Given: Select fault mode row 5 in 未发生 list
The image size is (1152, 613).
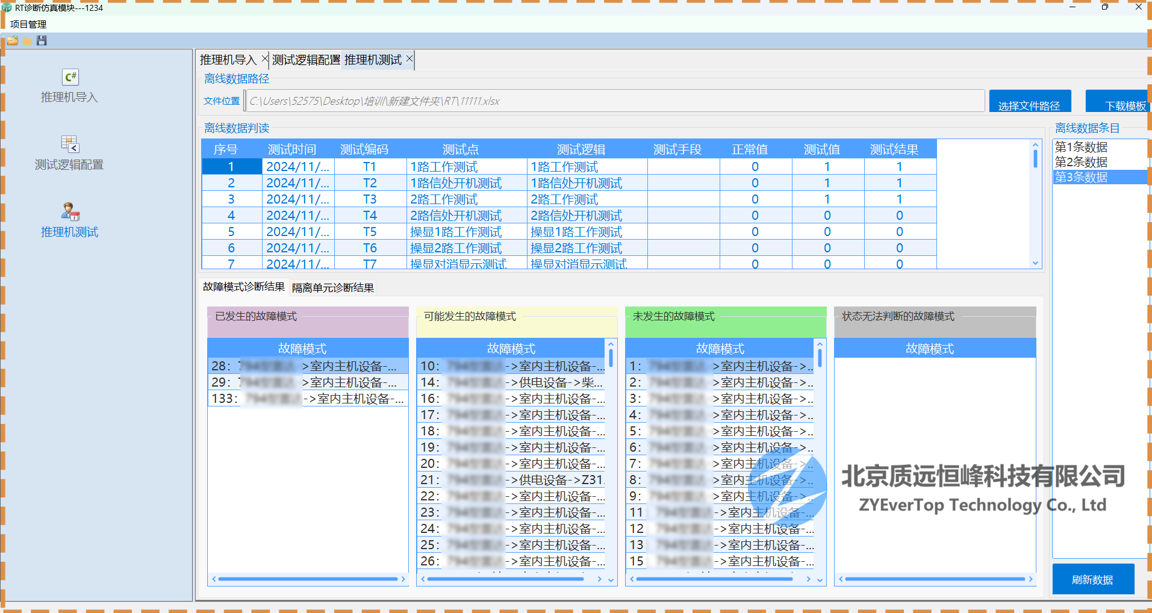Looking at the screenshot, I should pos(720,431).
